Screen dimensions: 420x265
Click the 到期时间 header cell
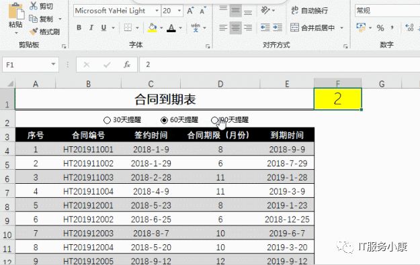click(x=287, y=135)
